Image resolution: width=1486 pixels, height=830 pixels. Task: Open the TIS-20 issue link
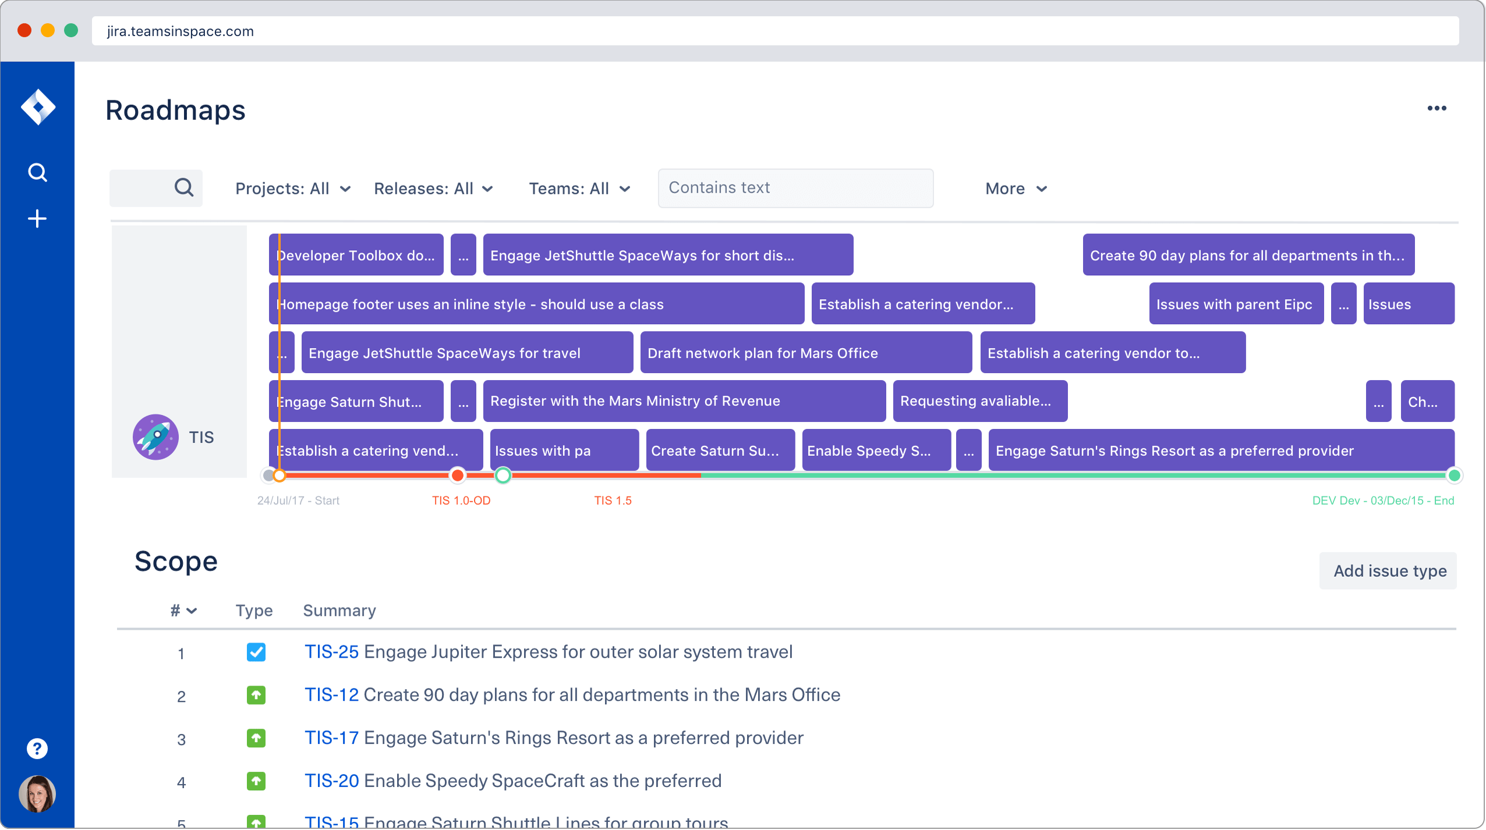point(331,781)
